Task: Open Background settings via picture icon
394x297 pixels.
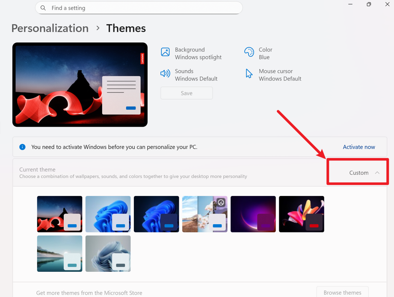Action: coord(165,52)
